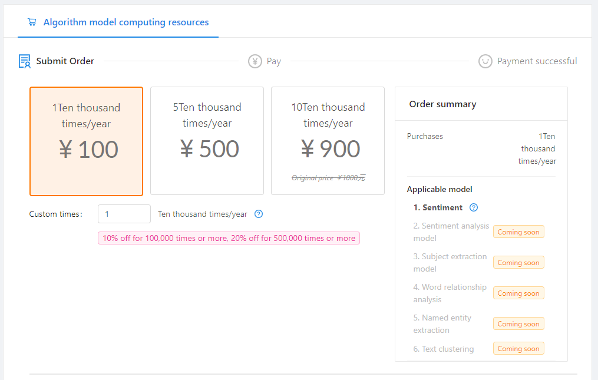This screenshot has height=380, width=598.
Task: Click the Submit Order step label
Action: [x=65, y=61]
